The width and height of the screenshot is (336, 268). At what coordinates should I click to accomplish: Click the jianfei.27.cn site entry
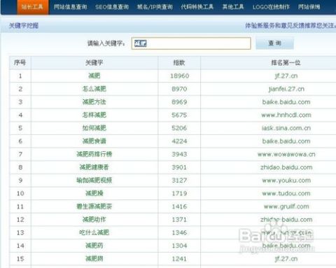[x=286, y=89]
